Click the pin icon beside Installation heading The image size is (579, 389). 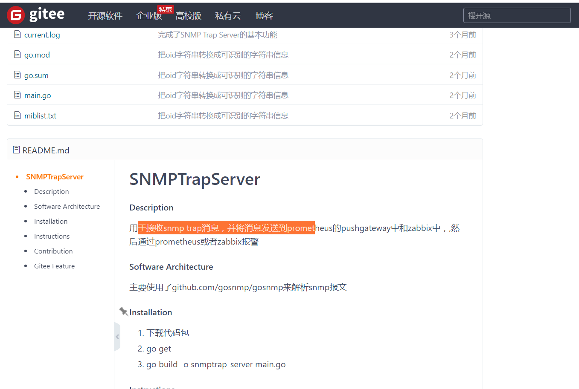(x=123, y=311)
